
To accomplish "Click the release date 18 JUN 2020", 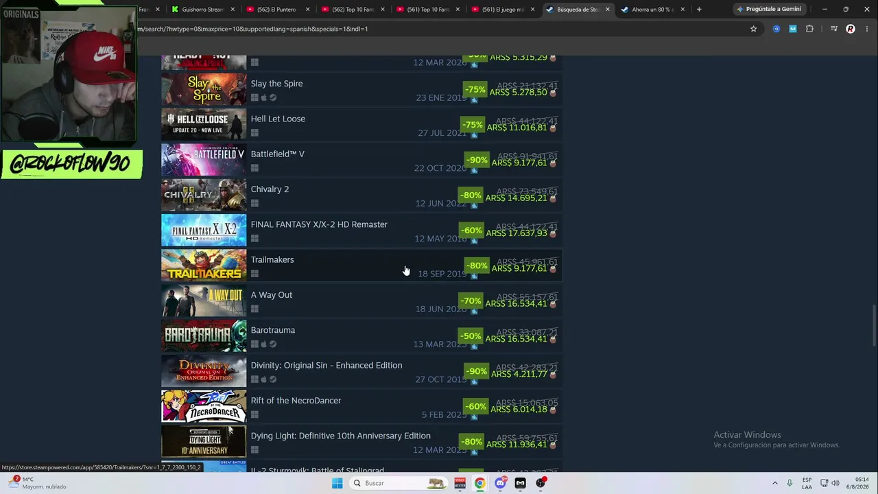I will click(441, 309).
